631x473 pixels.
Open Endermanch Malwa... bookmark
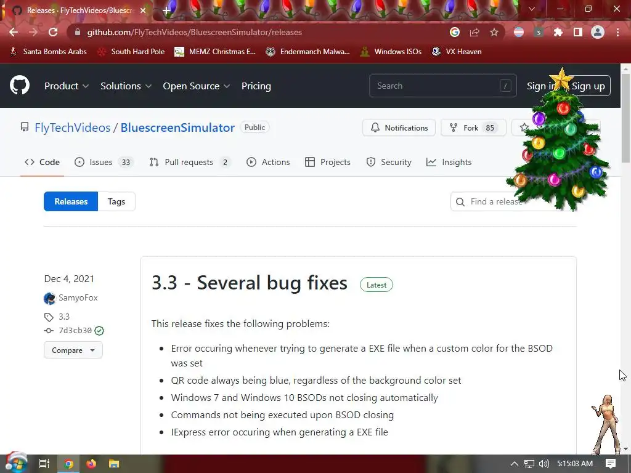point(308,52)
